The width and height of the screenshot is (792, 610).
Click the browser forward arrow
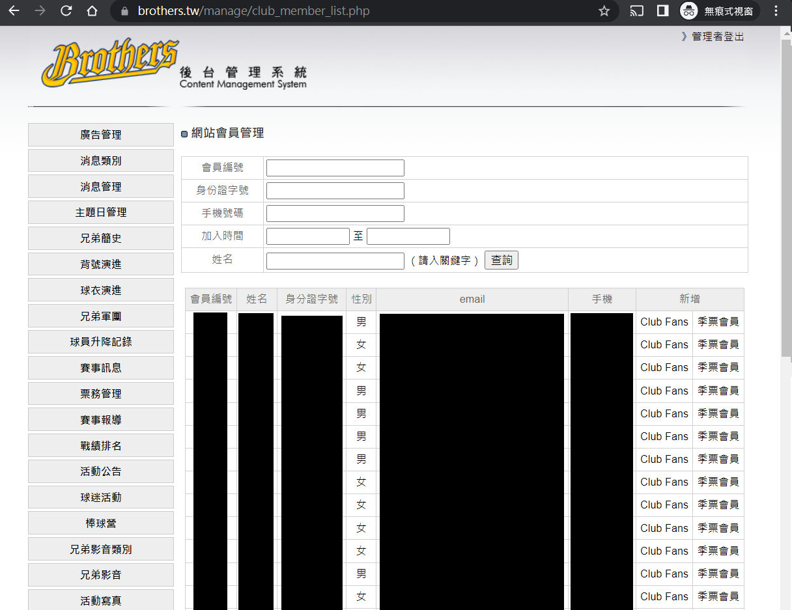[40, 11]
